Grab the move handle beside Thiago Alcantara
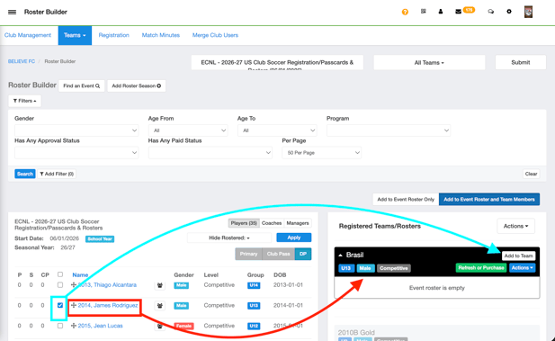Viewport: 555px width, 341px height. point(74,284)
